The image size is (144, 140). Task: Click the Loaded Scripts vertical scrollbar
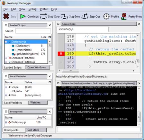point(50,52)
